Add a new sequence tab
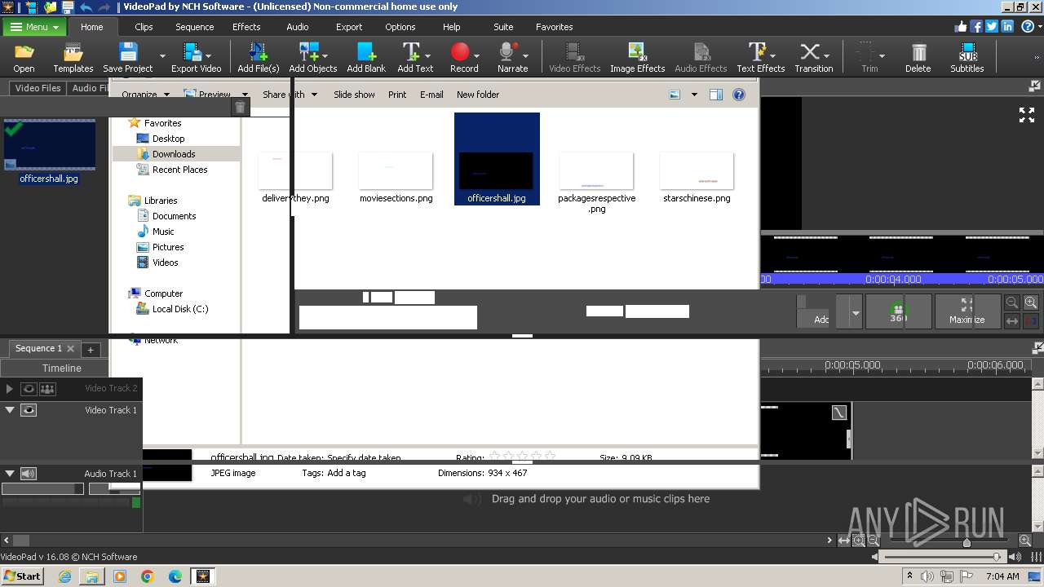This screenshot has height=587, width=1044. click(x=91, y=349)
